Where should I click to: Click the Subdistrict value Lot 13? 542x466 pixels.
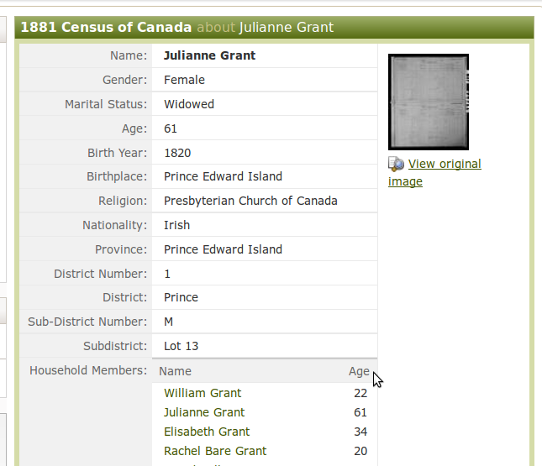[181, 346]
